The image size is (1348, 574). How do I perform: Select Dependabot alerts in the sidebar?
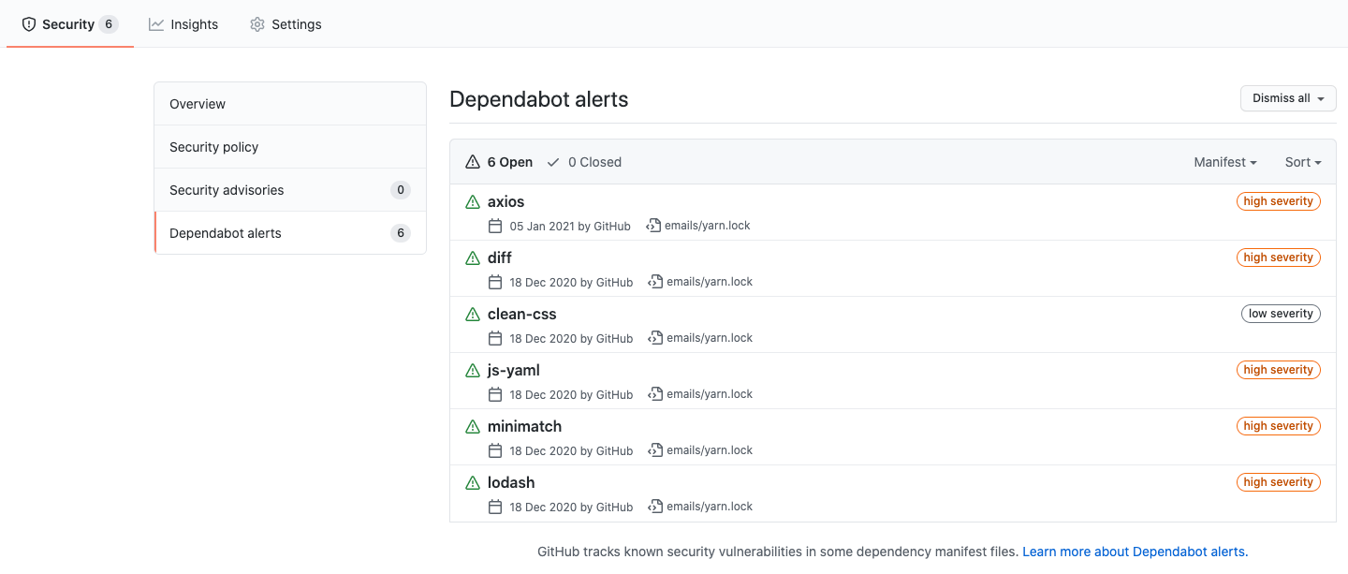pos(290,233)
